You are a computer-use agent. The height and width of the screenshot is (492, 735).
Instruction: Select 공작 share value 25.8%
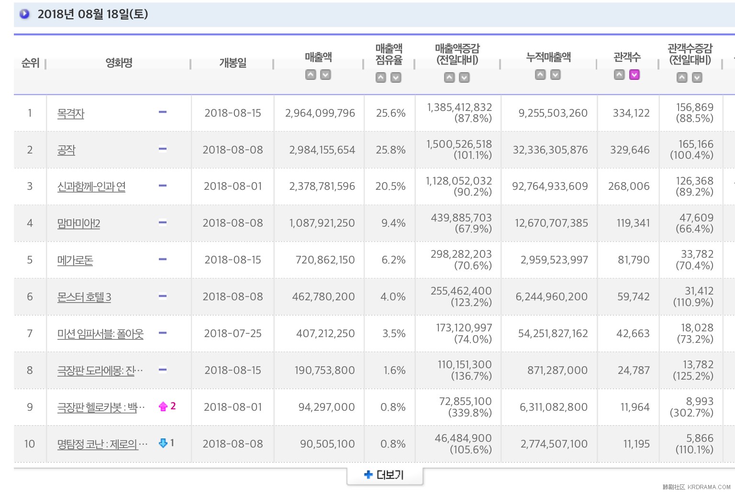coord(390,150)
